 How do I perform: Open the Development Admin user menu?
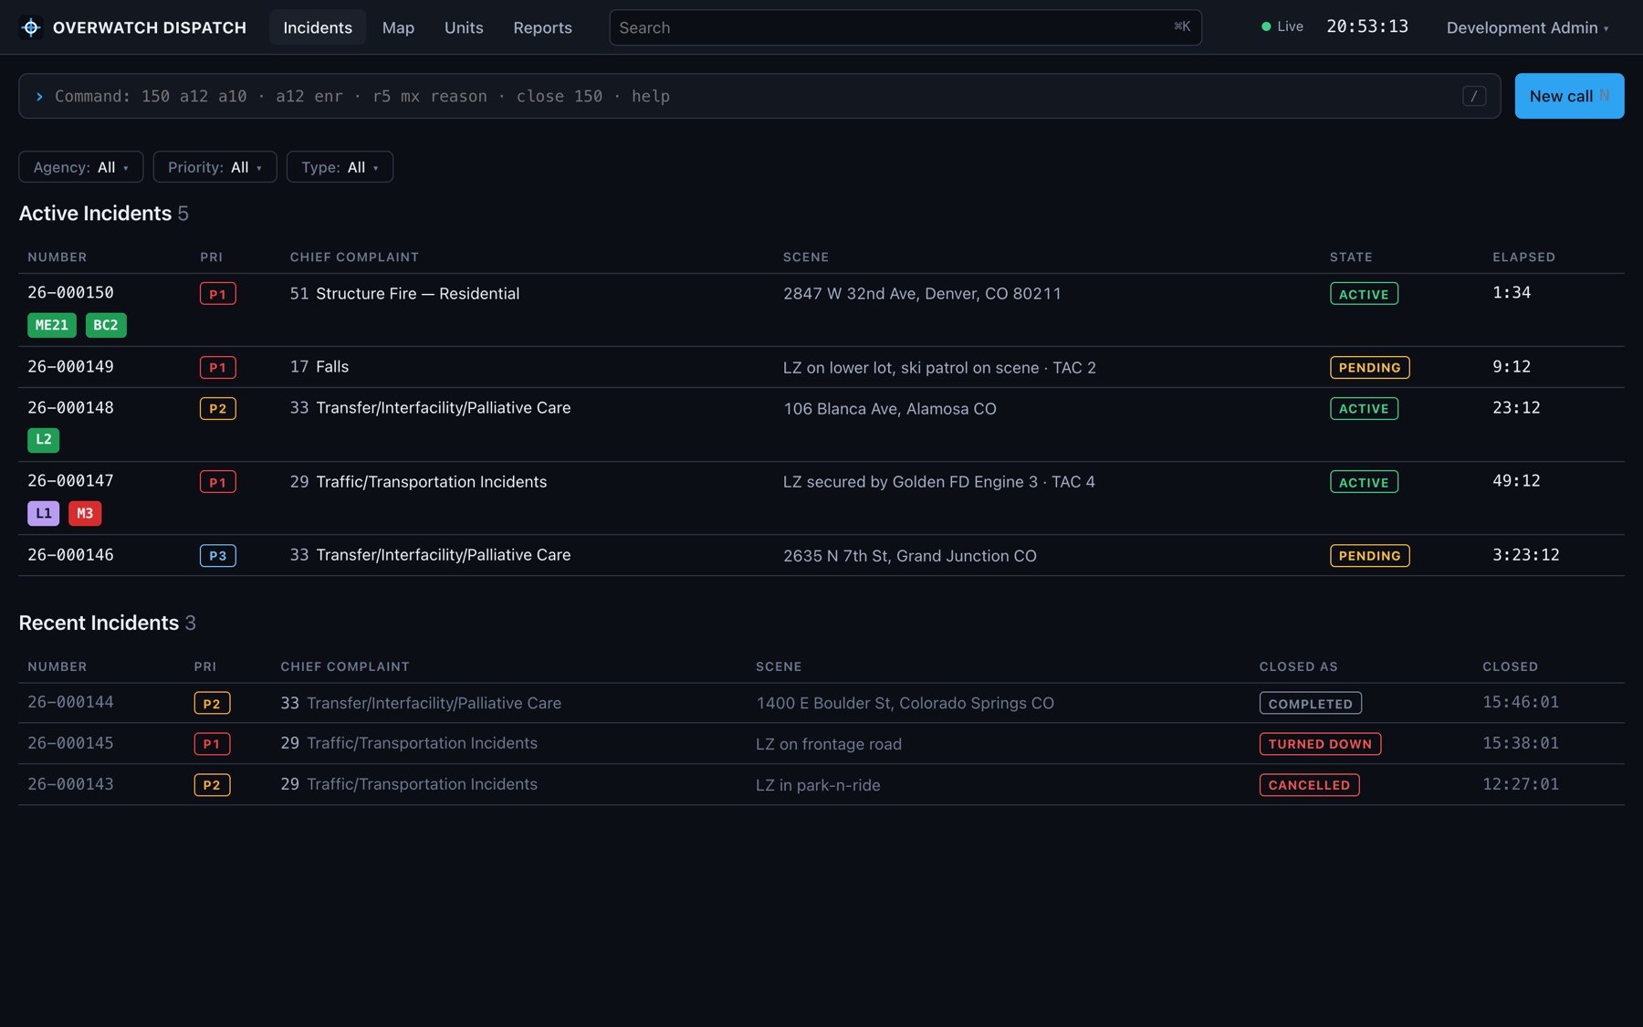coord(1528,27)
